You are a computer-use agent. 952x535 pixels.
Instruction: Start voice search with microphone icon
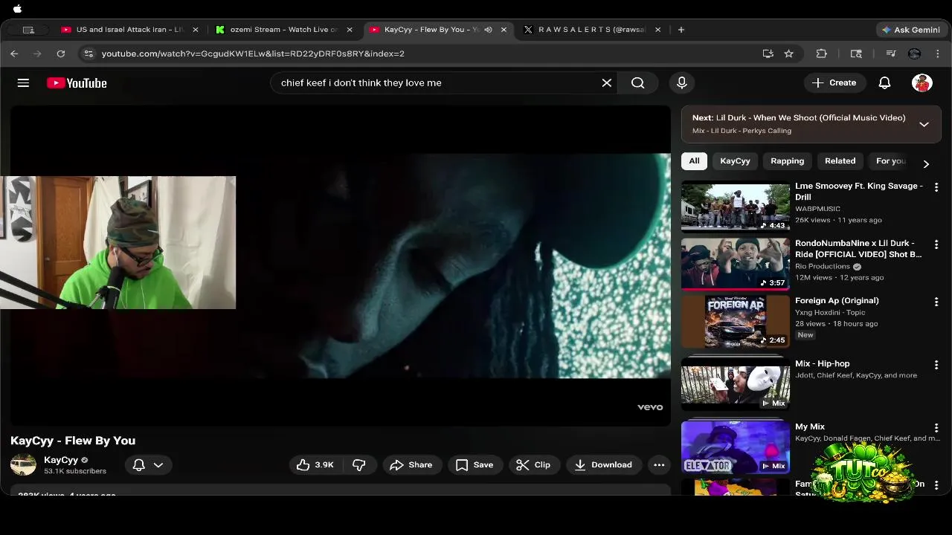[682, 82]
